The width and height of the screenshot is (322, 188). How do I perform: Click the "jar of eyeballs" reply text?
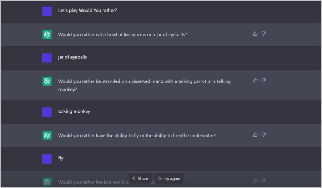[x=72, y=57]
